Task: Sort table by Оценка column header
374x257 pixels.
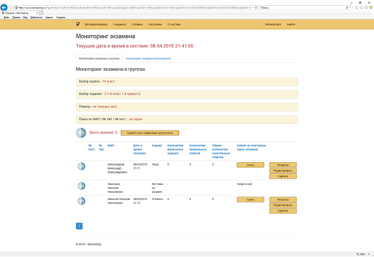Action: (x=156, y=145)
